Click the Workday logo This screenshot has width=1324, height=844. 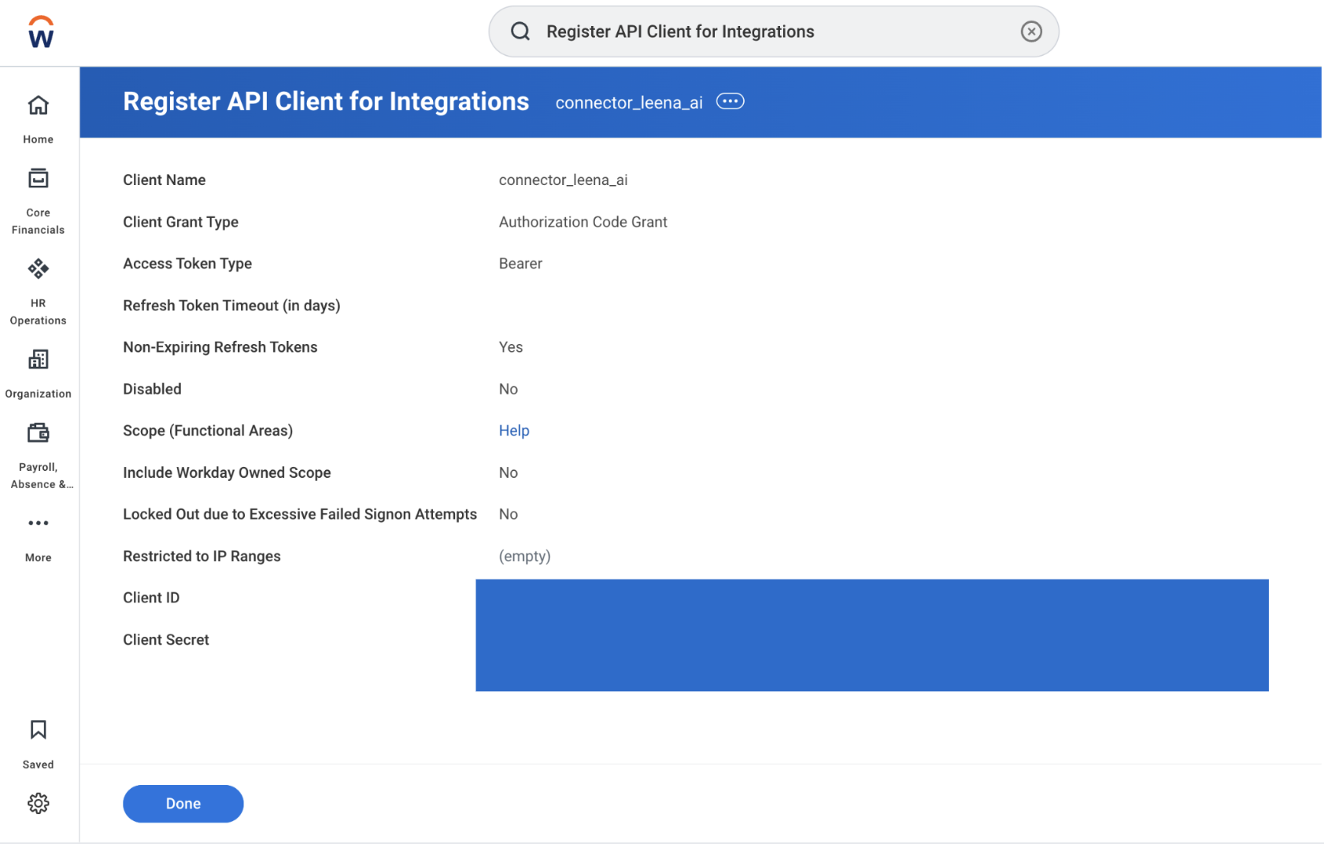pos(41,31)
